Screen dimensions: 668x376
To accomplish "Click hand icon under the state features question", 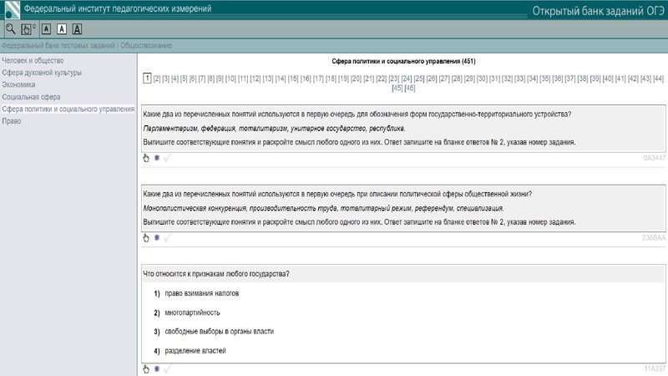I will click(145, 368).
